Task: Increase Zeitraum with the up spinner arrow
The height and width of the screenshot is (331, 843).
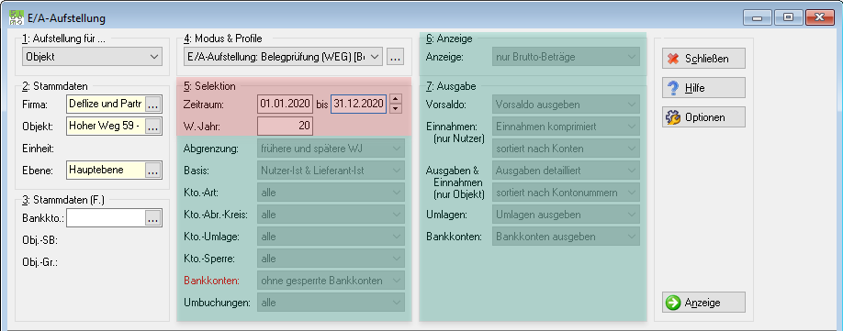Action: tap(396, 99)
